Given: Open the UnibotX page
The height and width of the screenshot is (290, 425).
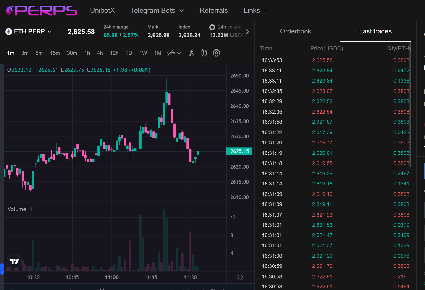Looking at the screenshot, I should tap(102, 10).
